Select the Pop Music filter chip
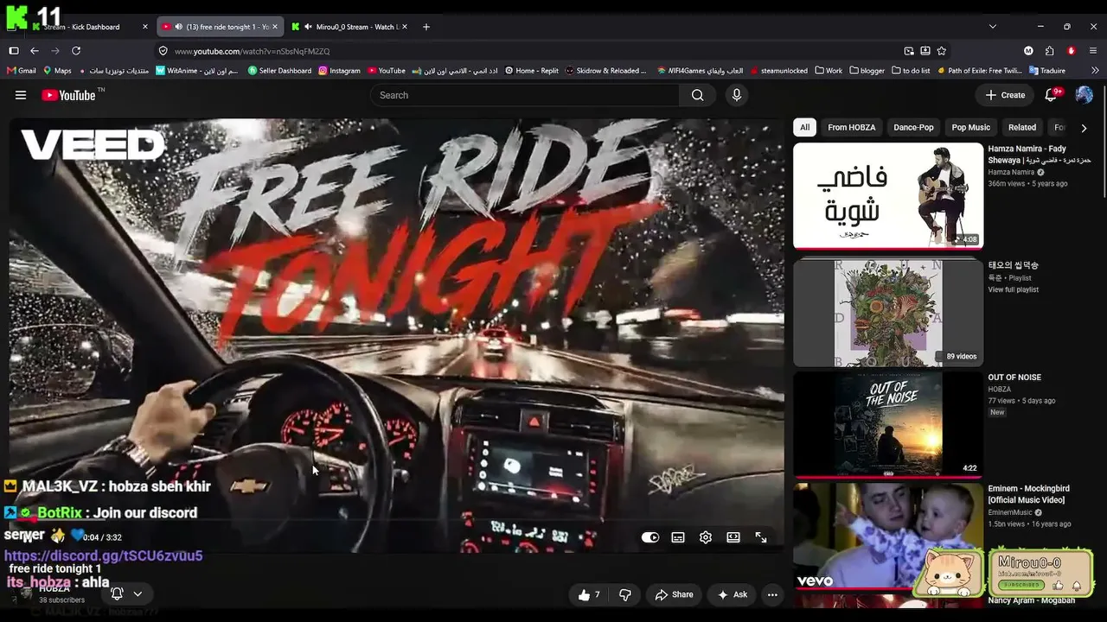The height and width of the screenshot is (622, 1107). (x=970, y=128)
